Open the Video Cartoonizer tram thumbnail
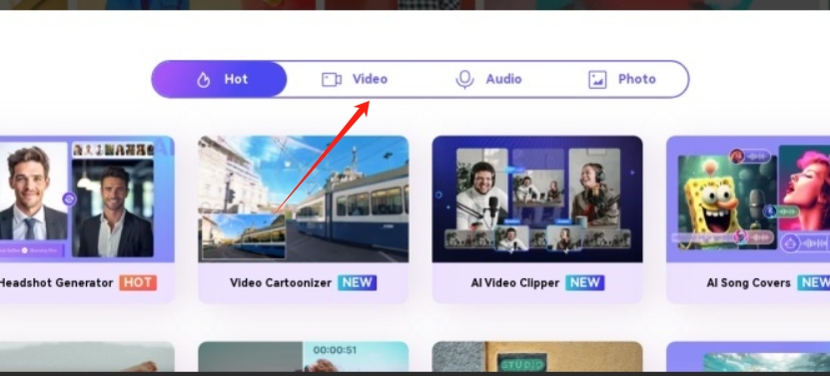The width and height of the screenshot is (830, 376). click(304, 199)
